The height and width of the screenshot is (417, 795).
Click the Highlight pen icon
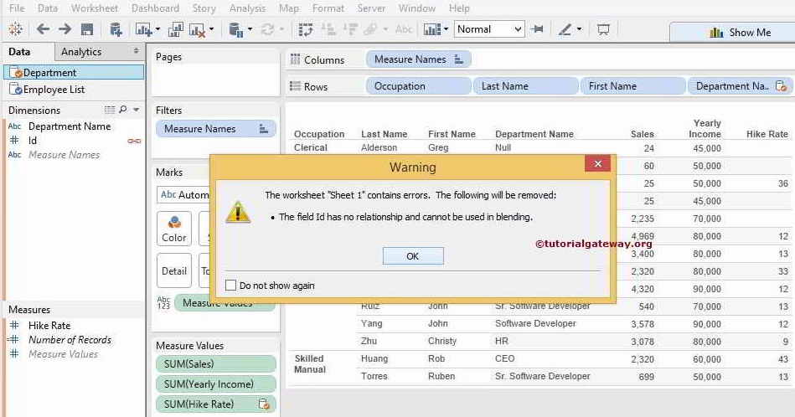[565, 30]
